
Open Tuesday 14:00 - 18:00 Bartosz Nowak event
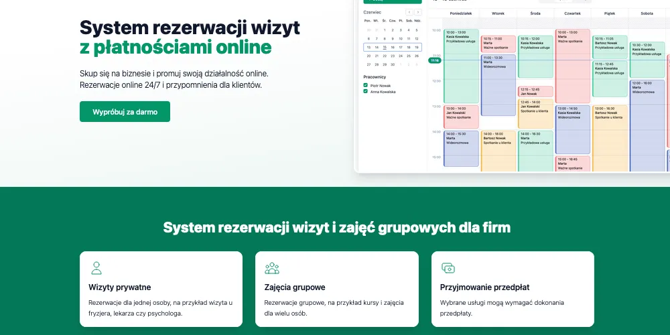pos(498,151)
